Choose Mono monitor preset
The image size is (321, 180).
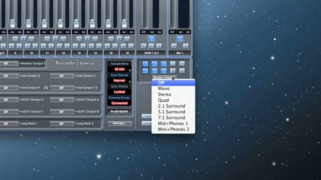point(173,88)
